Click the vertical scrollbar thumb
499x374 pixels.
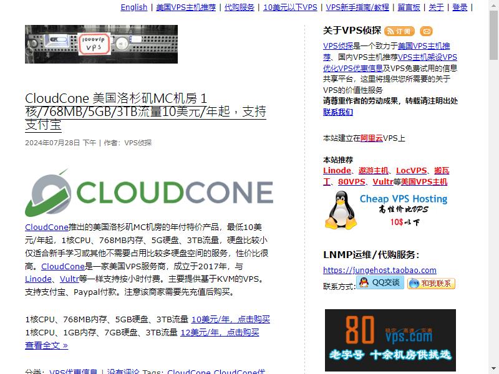point(493,35)
